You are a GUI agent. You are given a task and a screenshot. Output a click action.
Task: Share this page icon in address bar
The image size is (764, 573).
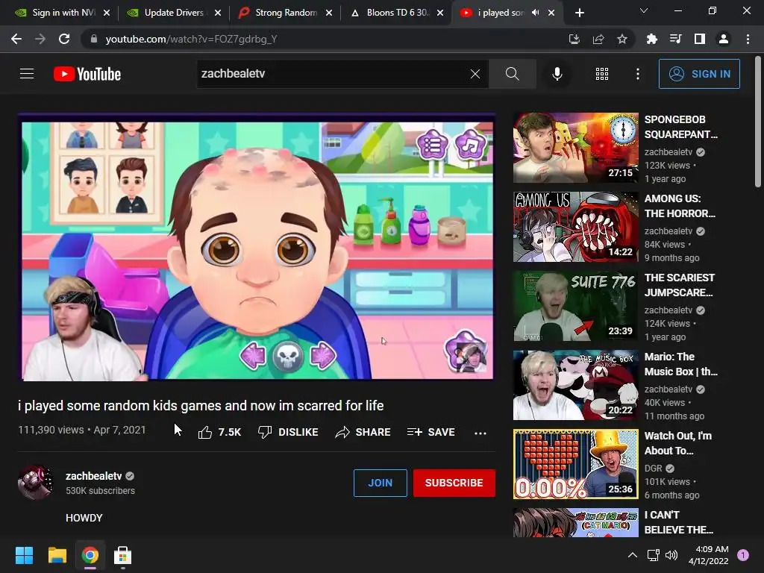pyautogui.click(x=598, y=39)
